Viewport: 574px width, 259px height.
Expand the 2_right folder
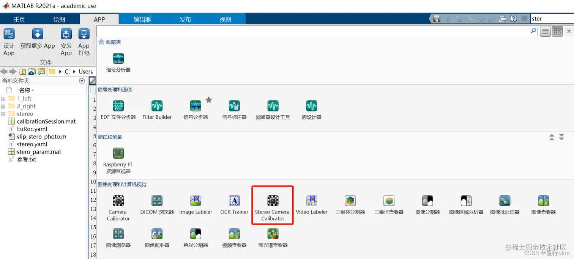[x=3, y=107]
